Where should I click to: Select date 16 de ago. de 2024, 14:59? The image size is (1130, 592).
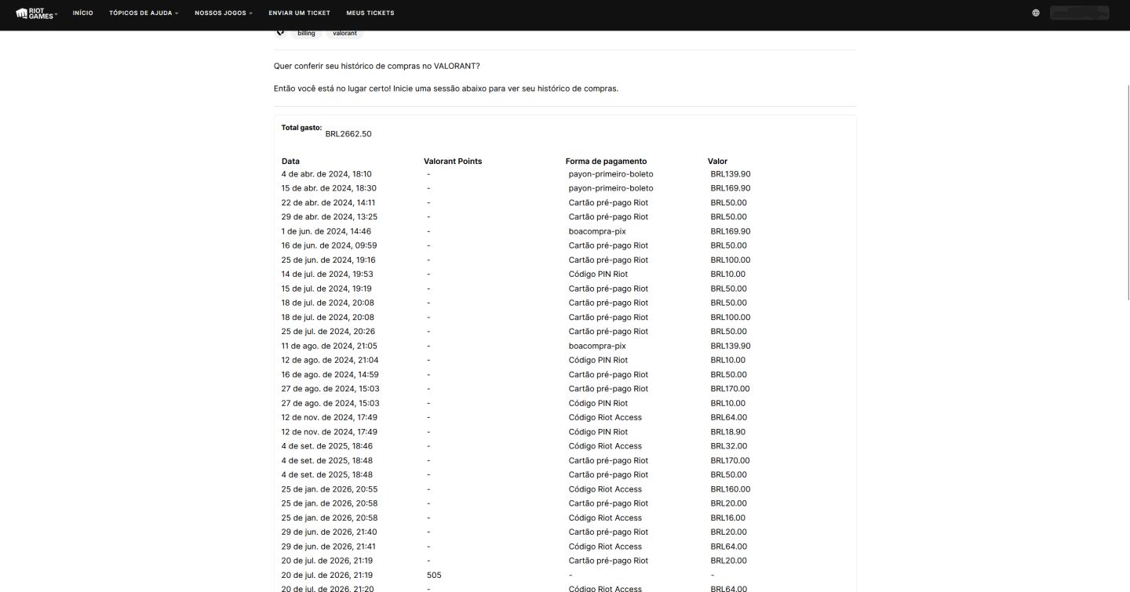pos(330,375)
